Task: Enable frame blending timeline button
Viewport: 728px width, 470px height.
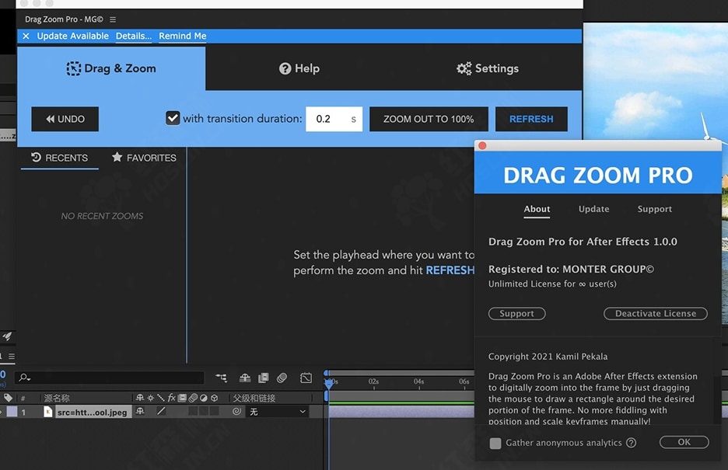Action: point(263,378)
